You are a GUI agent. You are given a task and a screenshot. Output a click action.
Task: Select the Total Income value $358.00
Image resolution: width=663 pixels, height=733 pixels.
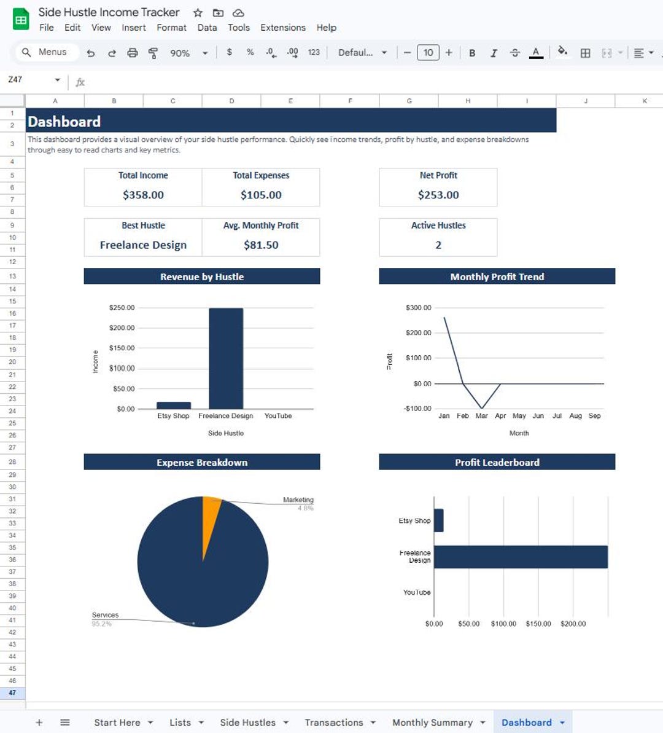[143, 195]
